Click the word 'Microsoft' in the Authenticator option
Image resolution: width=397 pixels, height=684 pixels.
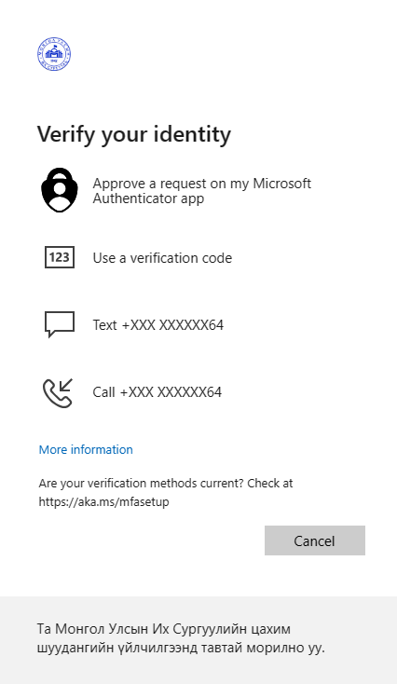282,184
